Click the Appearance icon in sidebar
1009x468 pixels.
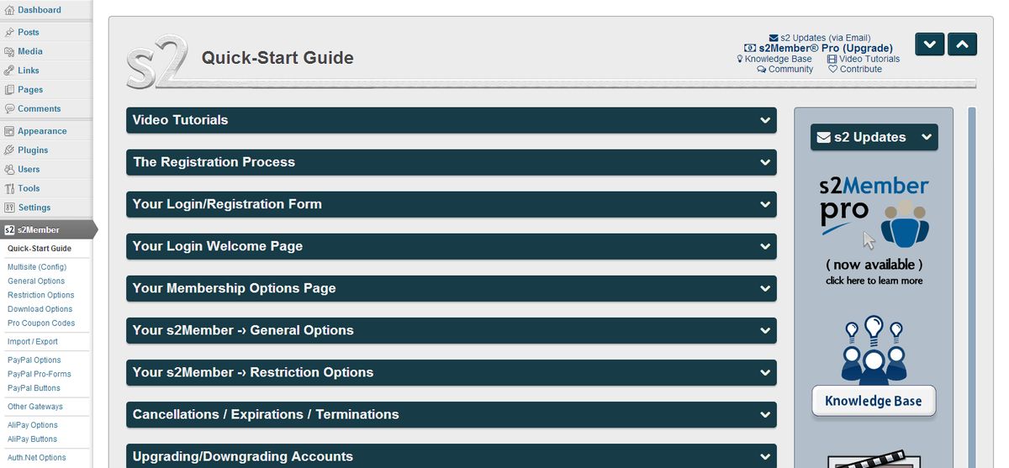click(9, 131)
